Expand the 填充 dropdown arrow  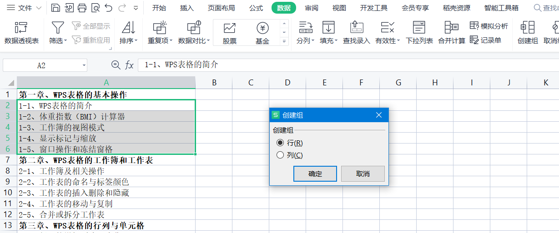point(336,41)
